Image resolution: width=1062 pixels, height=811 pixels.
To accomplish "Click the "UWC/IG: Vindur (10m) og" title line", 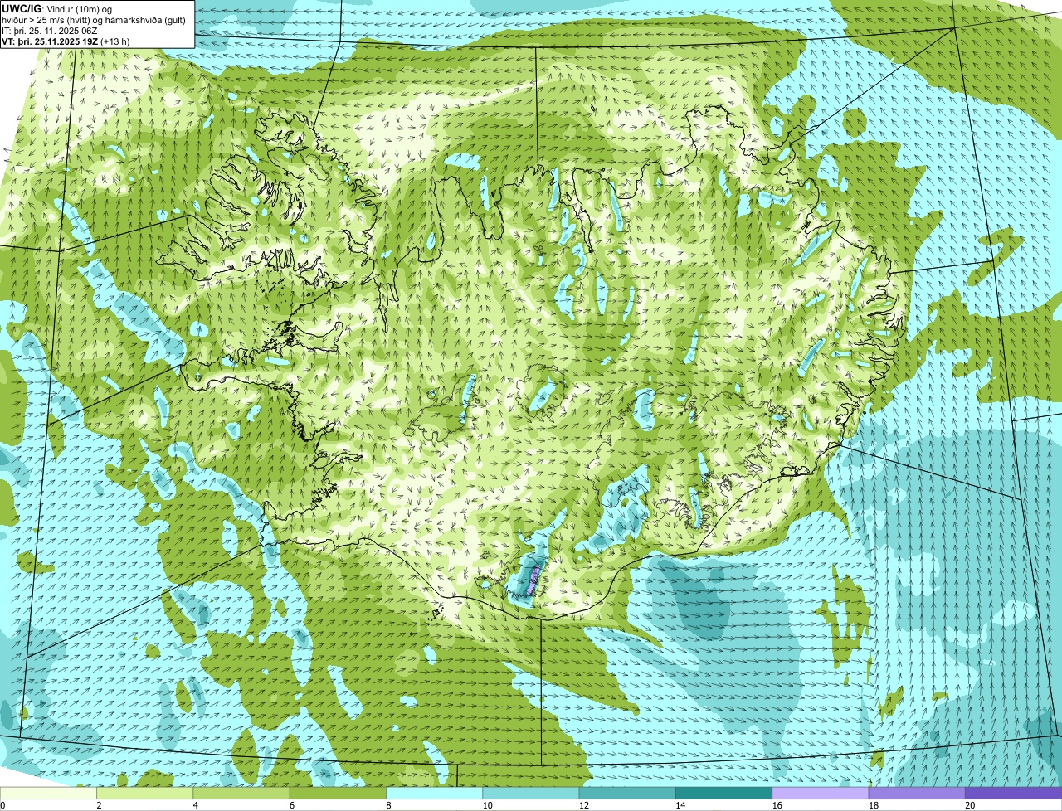I will (57, 8).
